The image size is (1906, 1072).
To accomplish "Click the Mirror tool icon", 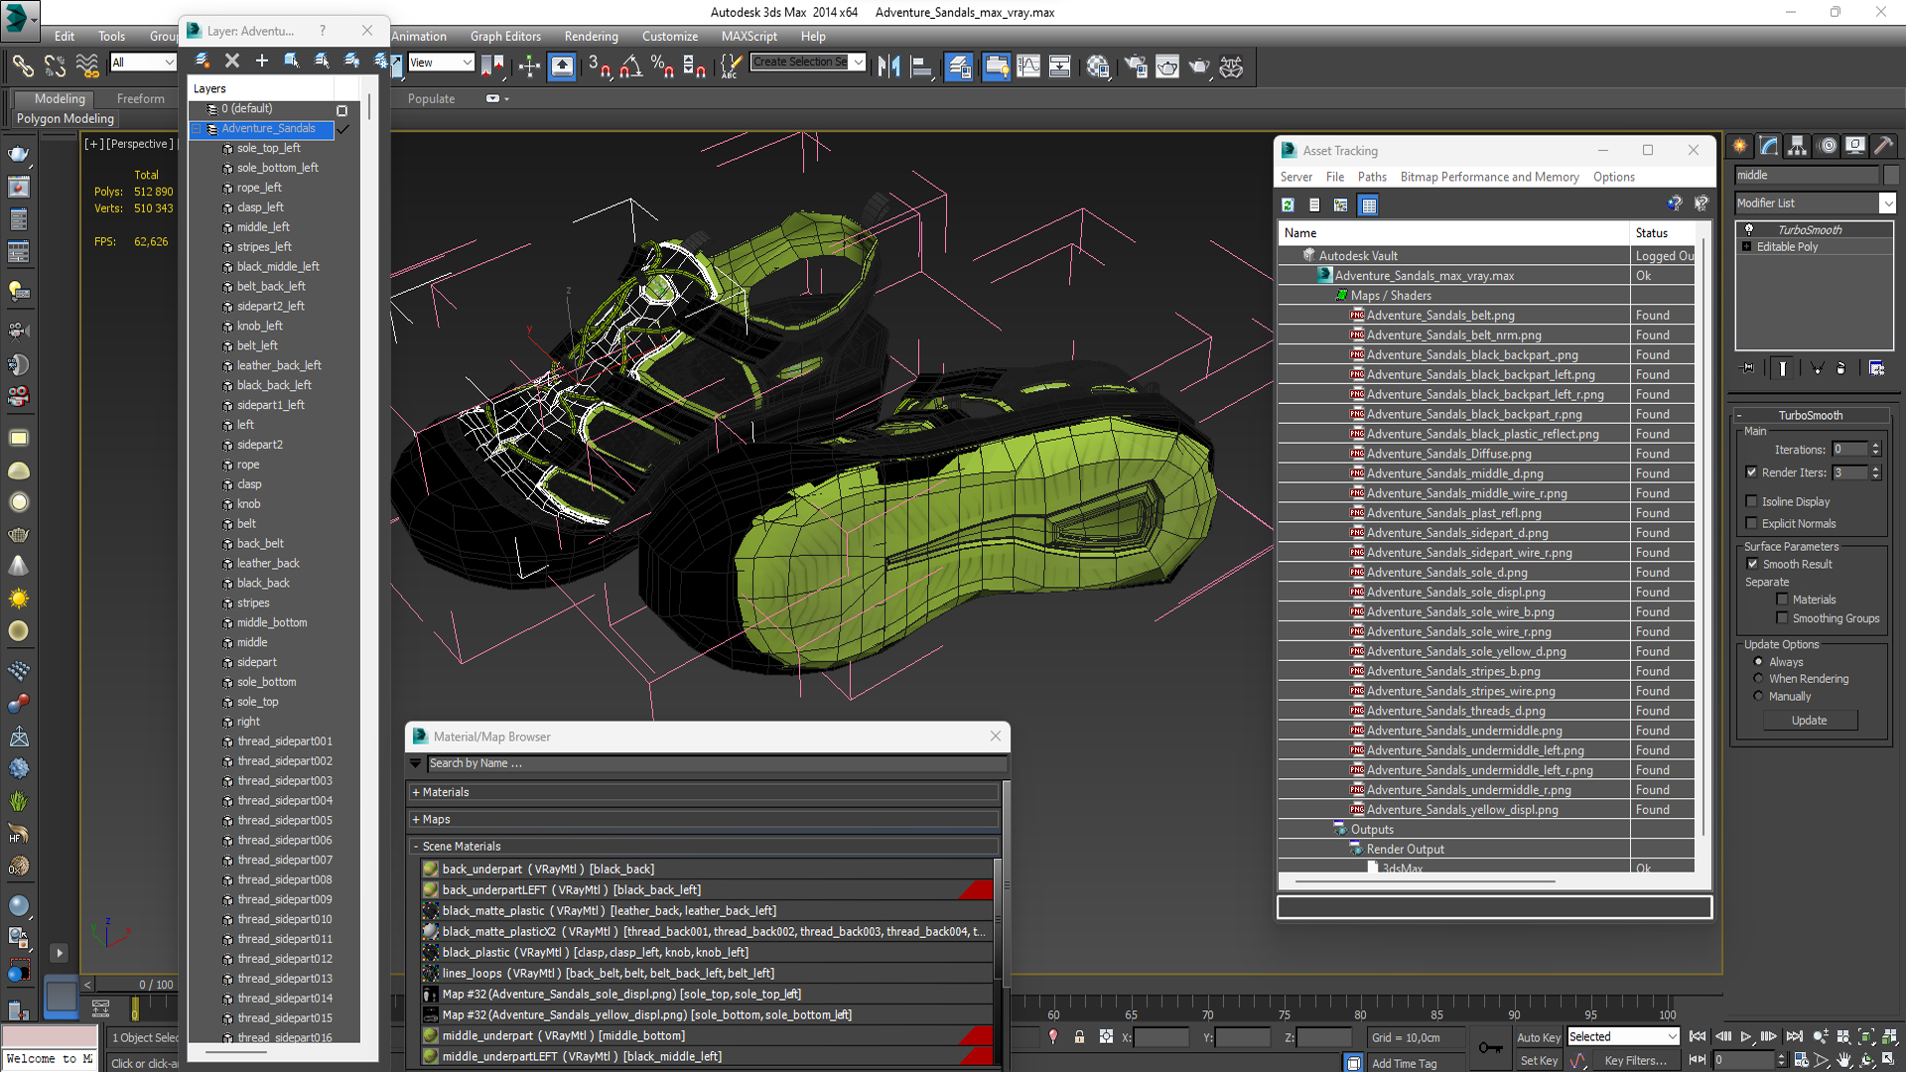I will (x=888, y=67).
